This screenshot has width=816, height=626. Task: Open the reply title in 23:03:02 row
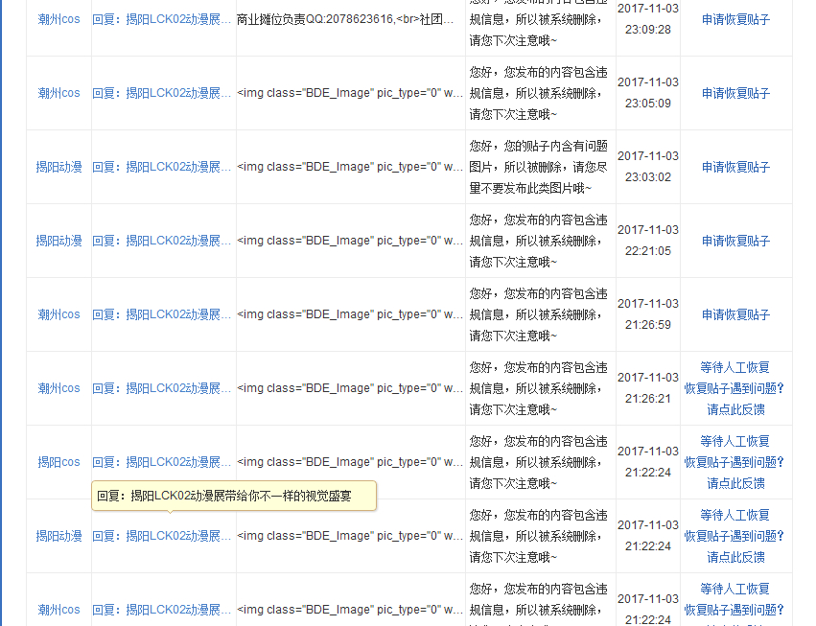[x=162, y=167]
